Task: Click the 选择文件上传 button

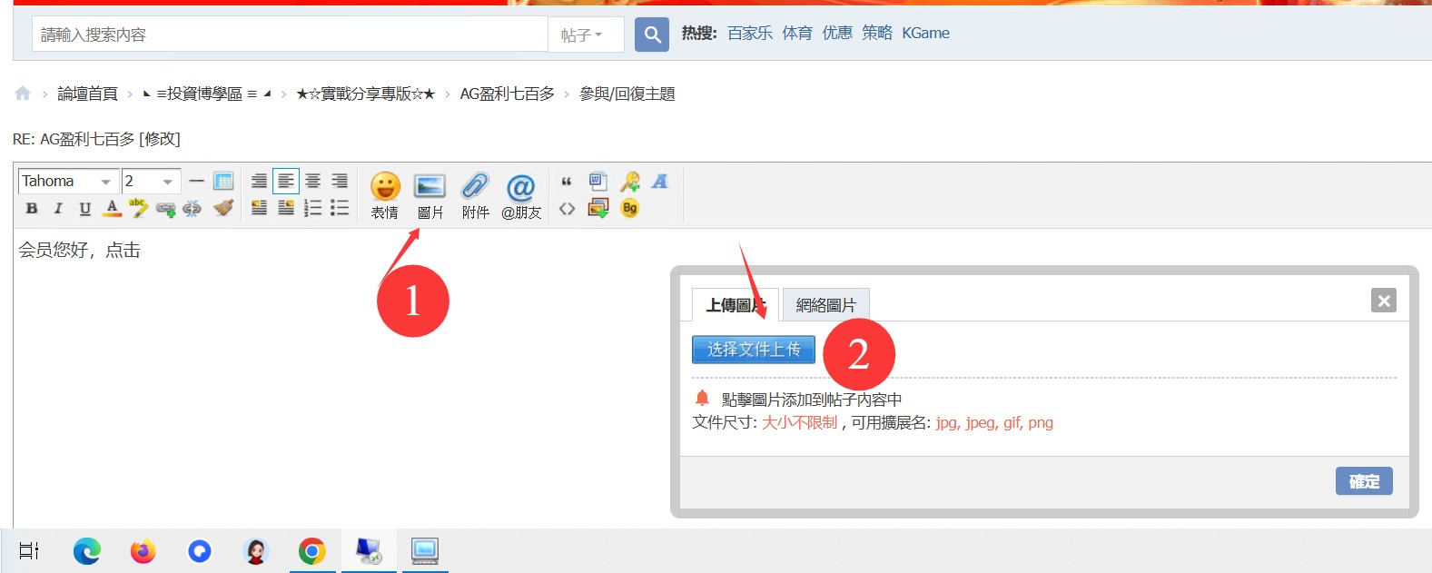Action: pos(753,350)
